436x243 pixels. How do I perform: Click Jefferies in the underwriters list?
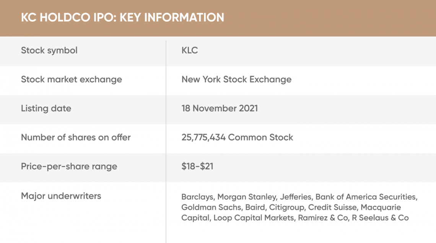tap(296, 197)
